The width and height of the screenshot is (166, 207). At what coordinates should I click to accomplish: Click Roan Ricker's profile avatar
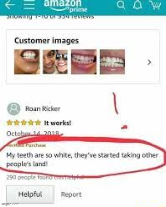14,109
